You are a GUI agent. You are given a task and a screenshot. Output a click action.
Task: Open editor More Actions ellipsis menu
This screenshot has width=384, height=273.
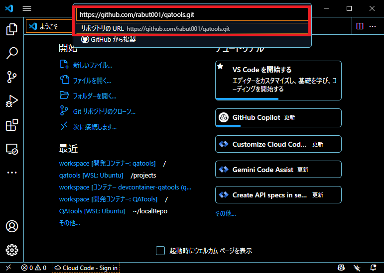[x=373, y=26]
